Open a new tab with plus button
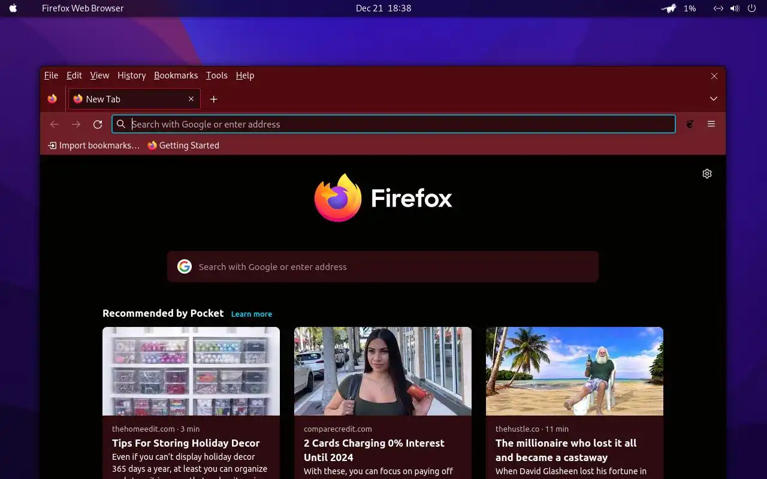 [213, 99]
